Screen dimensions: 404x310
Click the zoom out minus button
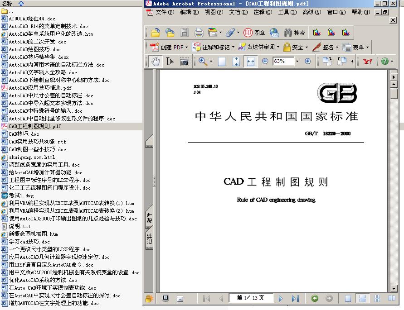click(x=265, y=61)
